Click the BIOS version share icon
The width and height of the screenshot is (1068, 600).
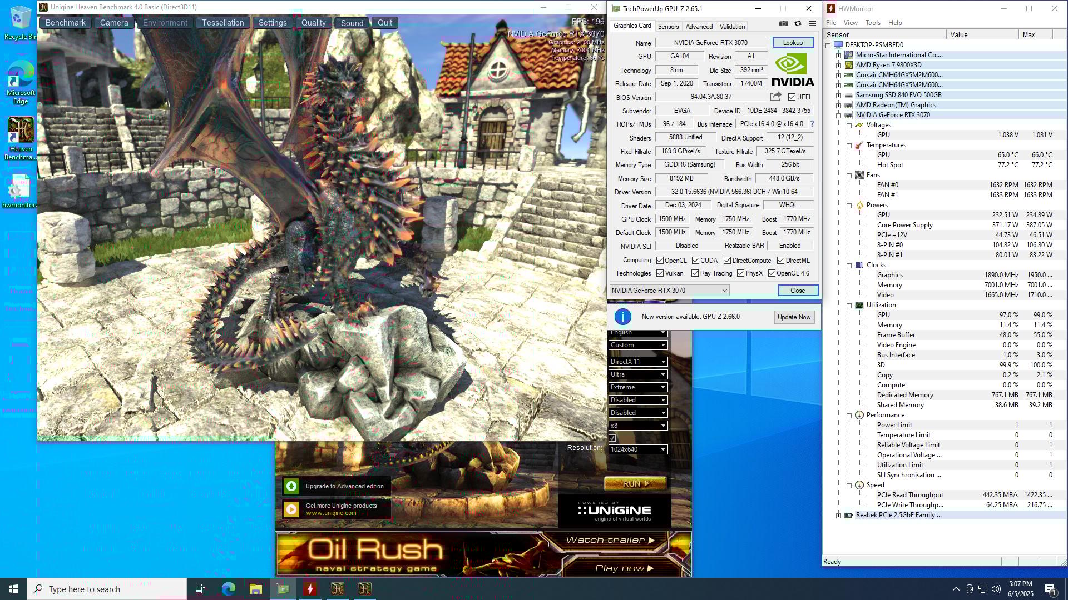(775, 97)
